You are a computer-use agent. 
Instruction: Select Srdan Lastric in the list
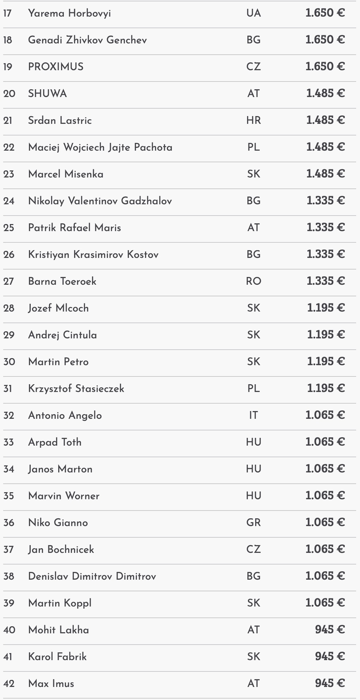coord(60,121)
